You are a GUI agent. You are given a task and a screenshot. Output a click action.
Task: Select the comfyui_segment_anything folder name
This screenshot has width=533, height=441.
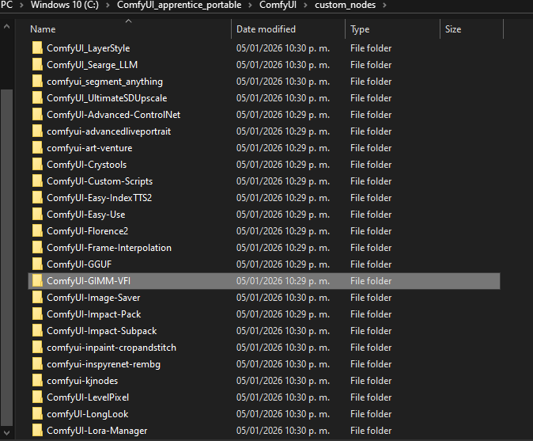[104, 82]
